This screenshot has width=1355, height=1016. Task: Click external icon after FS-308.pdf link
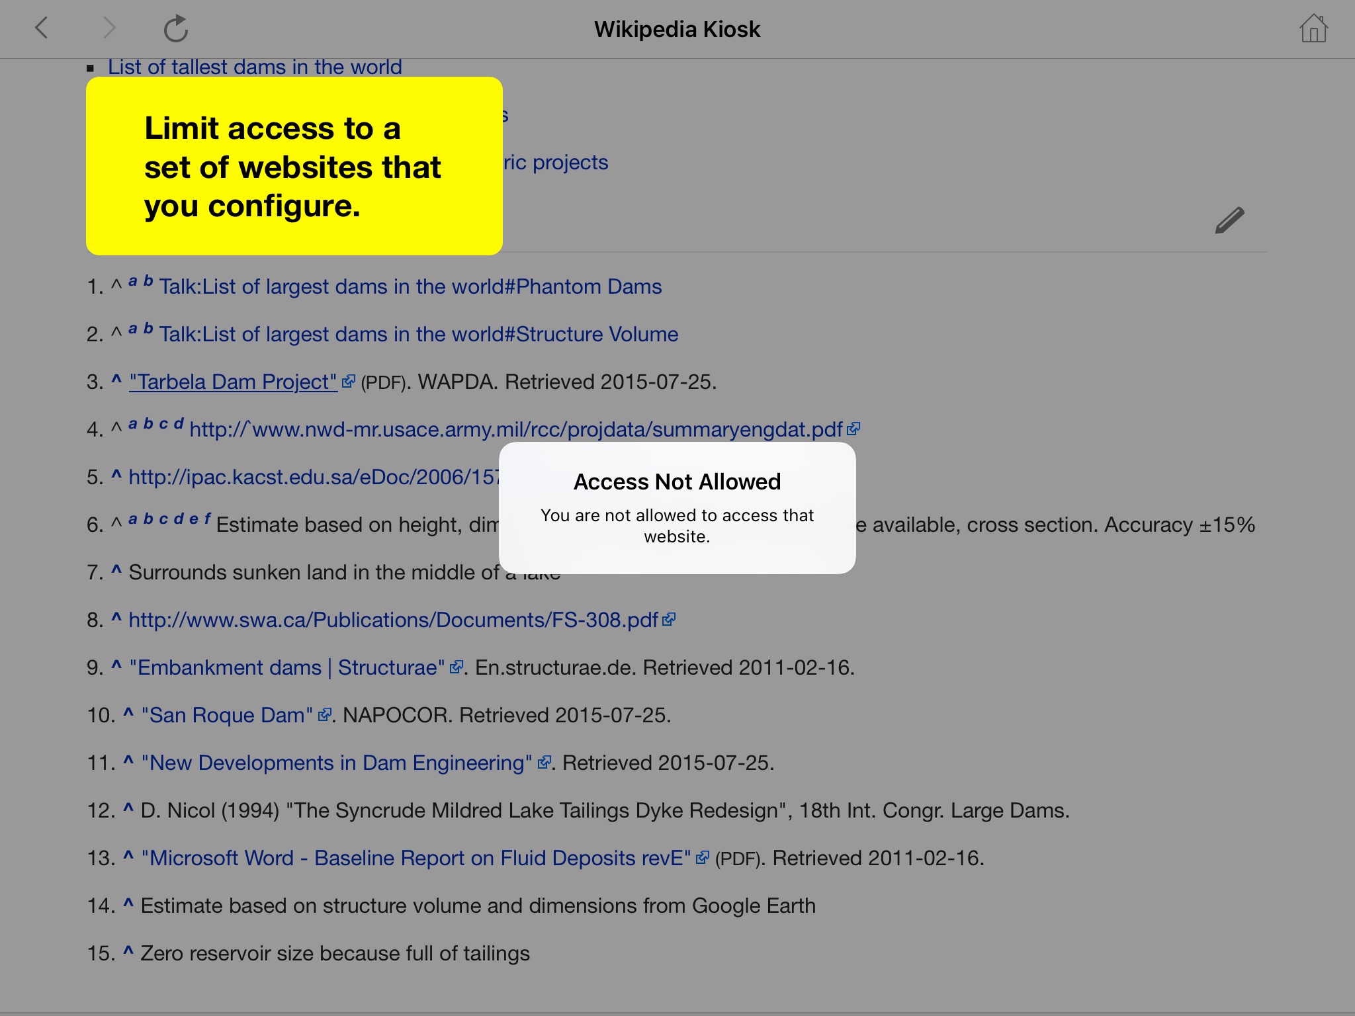click(x=669, y=619)
